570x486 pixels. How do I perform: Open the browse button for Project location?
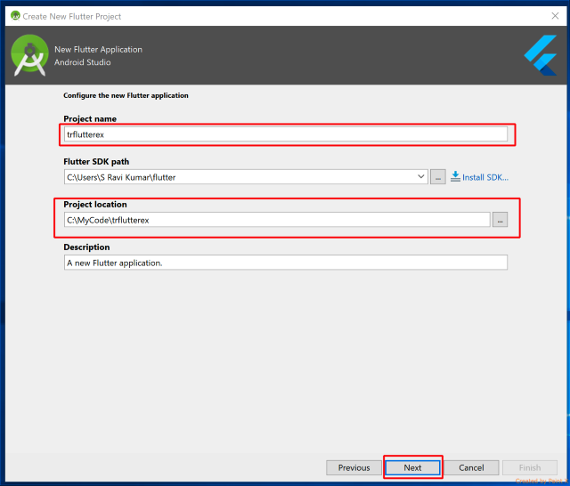tap(500, 220)
